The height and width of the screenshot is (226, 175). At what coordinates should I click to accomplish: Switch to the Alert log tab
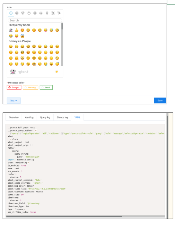pyautogui.click(x=29, y=117)
